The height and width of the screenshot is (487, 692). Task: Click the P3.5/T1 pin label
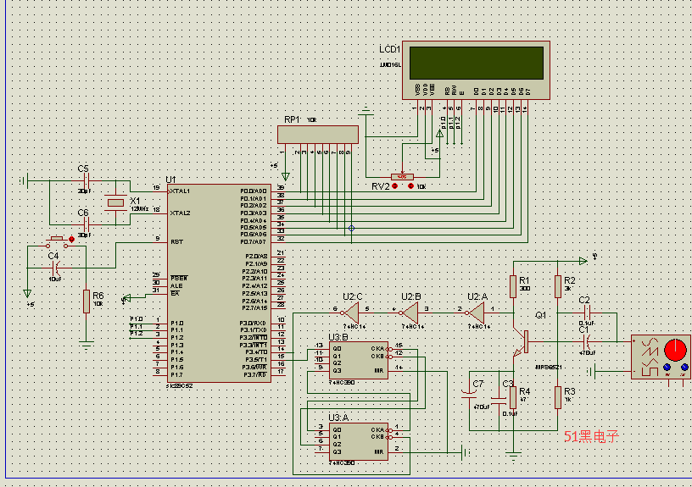tap(257, 360)
